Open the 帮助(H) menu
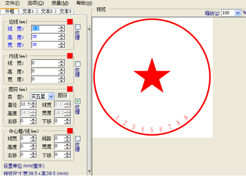 pos(84,3)
